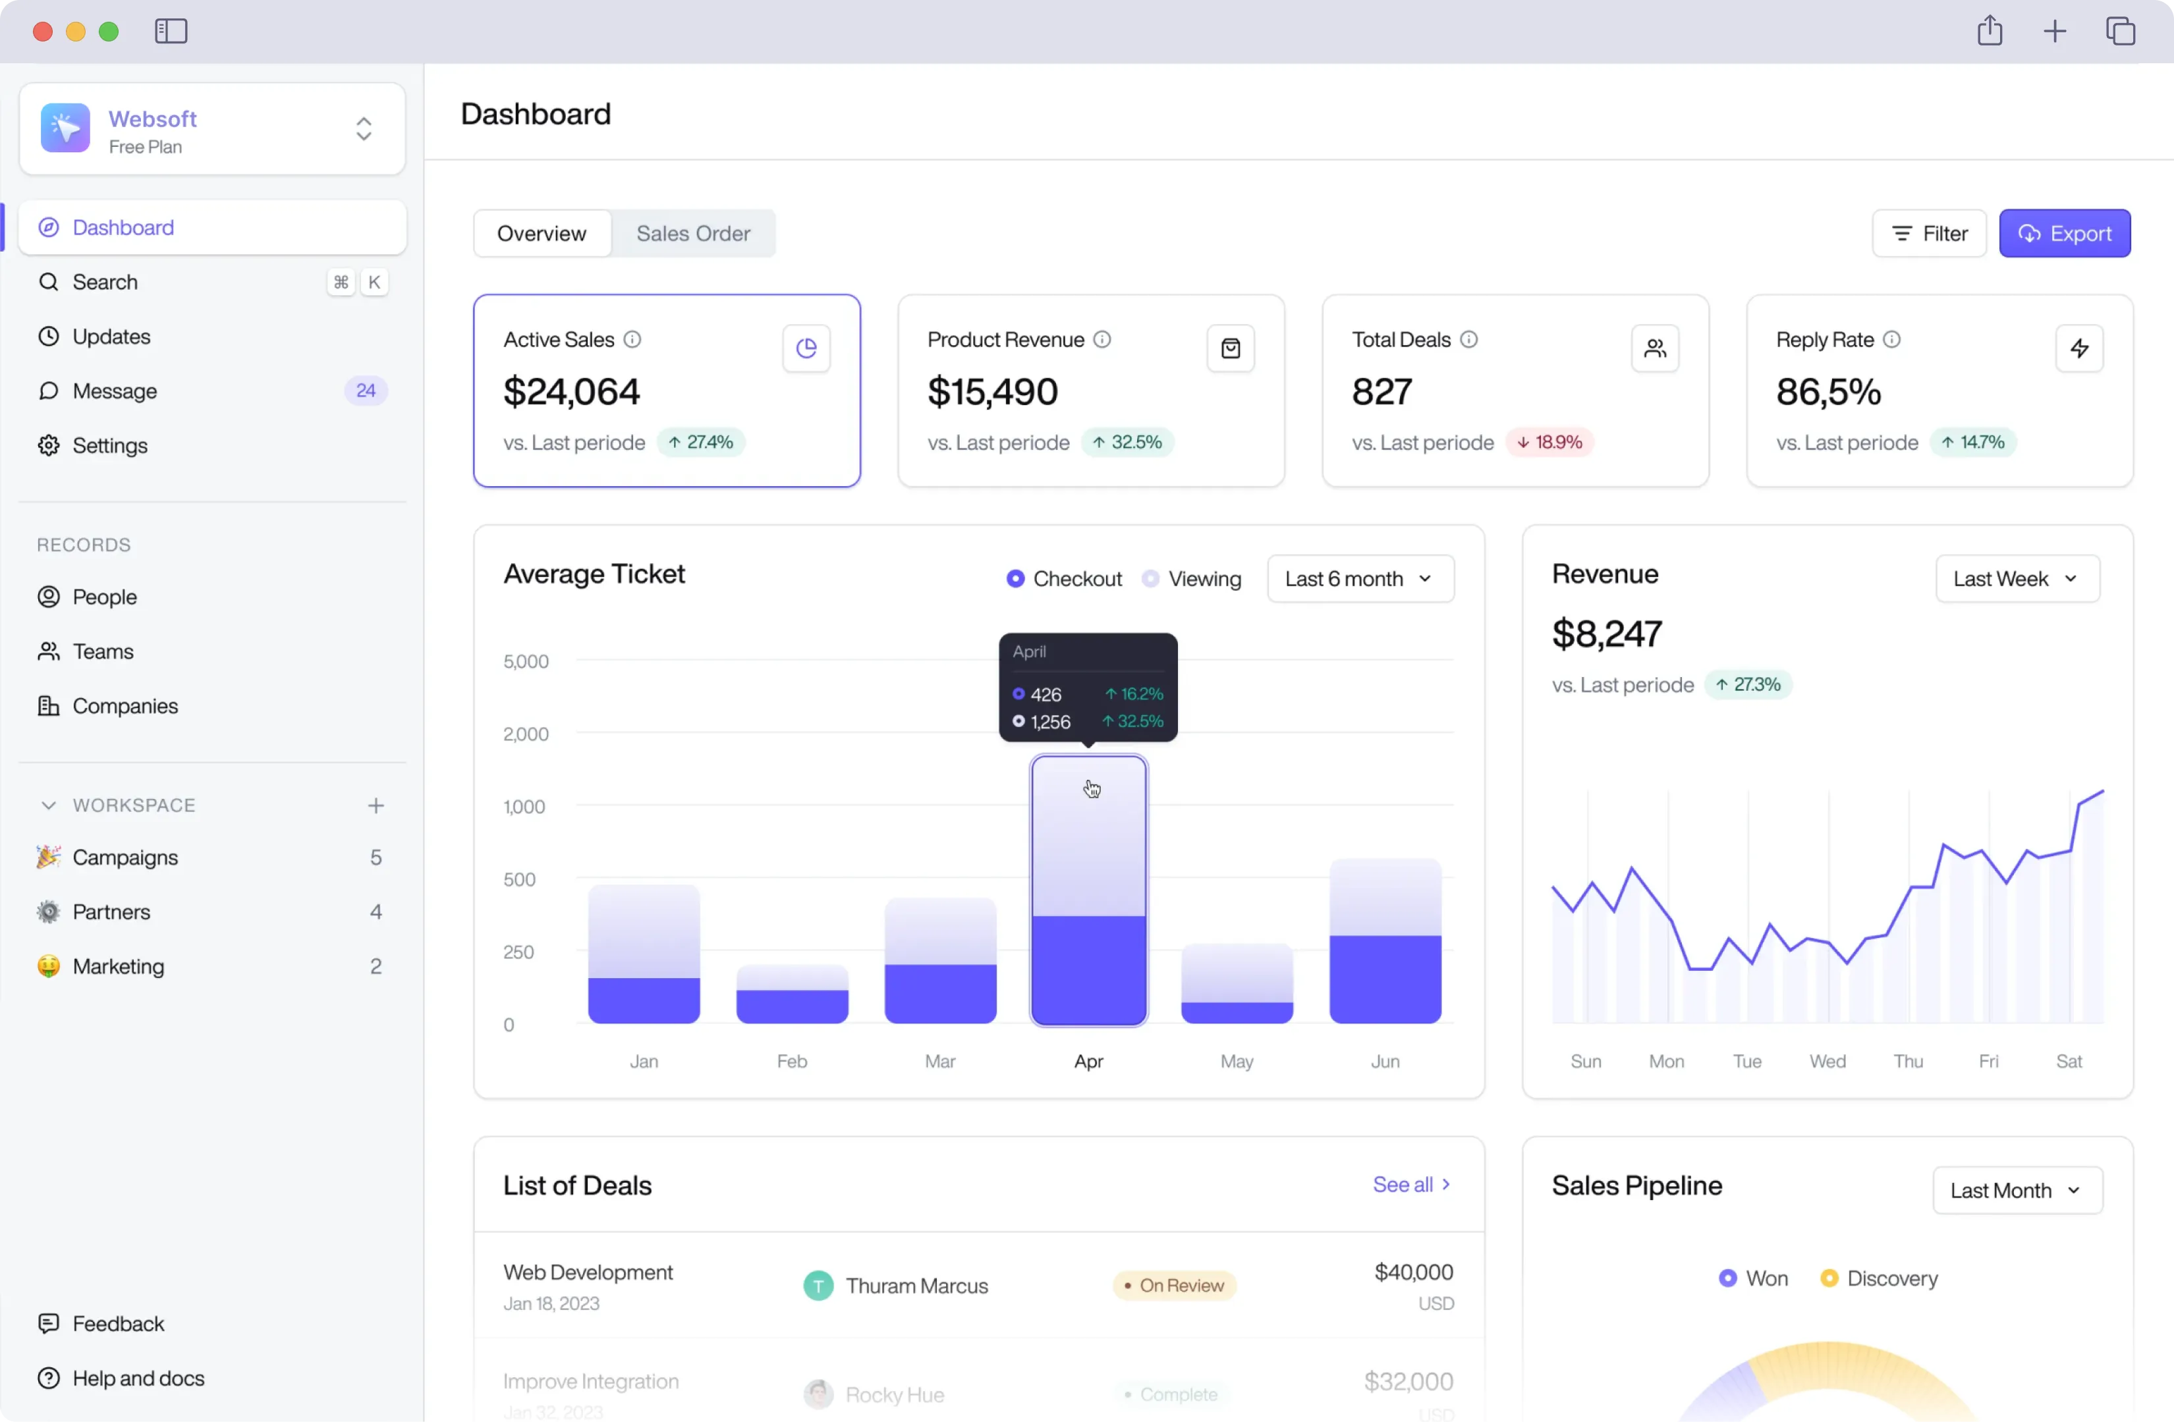This screenshot has width=2174, height=1422.
Task: Click the tab overview windows icon
Action: coord(2120,31)
